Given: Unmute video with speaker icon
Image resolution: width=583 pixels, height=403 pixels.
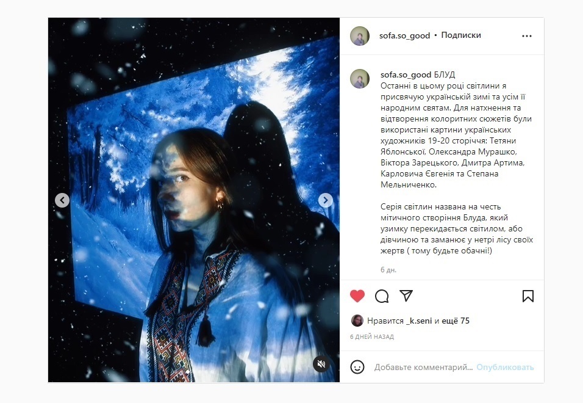Looking at the screenshot, I should pos(321,364).
